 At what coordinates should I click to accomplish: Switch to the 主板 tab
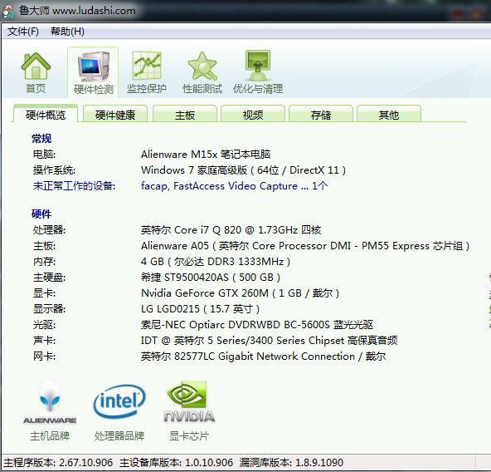click(x=185, y=114)
